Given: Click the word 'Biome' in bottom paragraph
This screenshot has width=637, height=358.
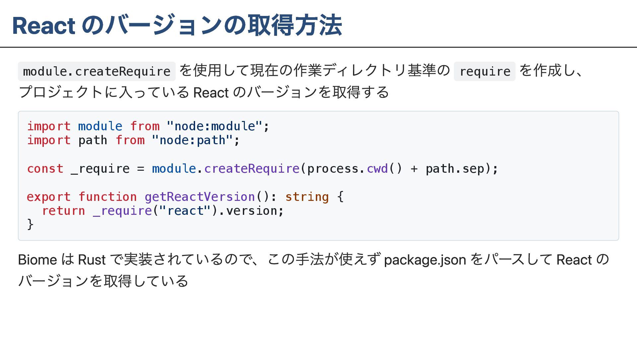Looking at the screenshot, I should [37, 260].
